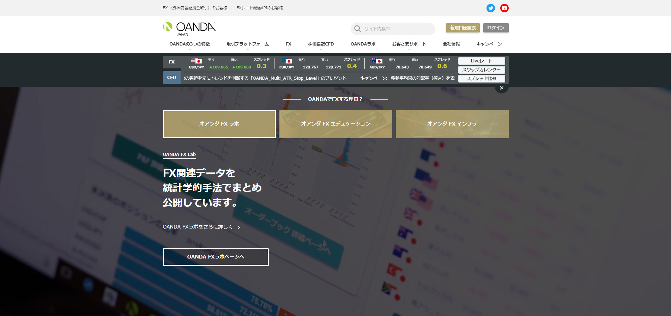Click the EUR/JPY sell rate 128.767
This screenshot has width=671, height=316.
tap(310, 67)
